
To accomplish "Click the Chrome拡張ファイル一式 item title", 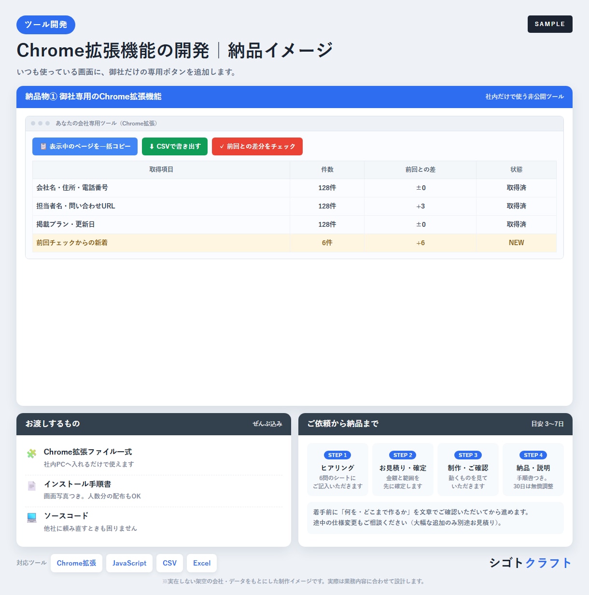I will click(88, 452).
